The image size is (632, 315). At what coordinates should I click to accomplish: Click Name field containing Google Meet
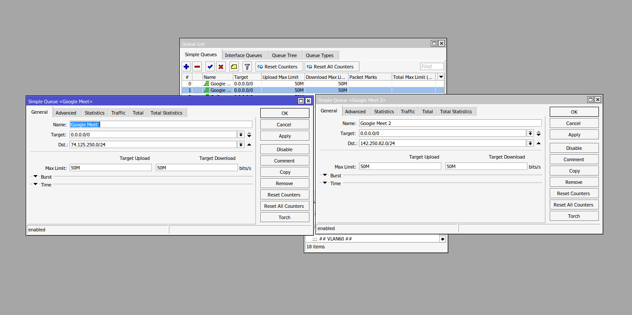pyautogui.click(x=161, y=125)
